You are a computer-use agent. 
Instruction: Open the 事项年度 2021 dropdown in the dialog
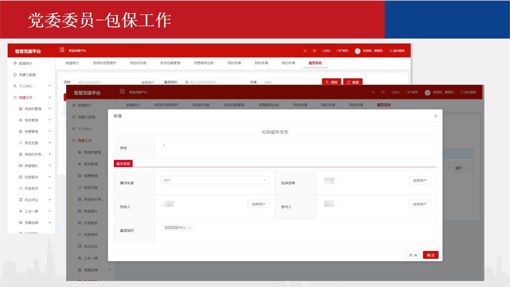[215, 180]
